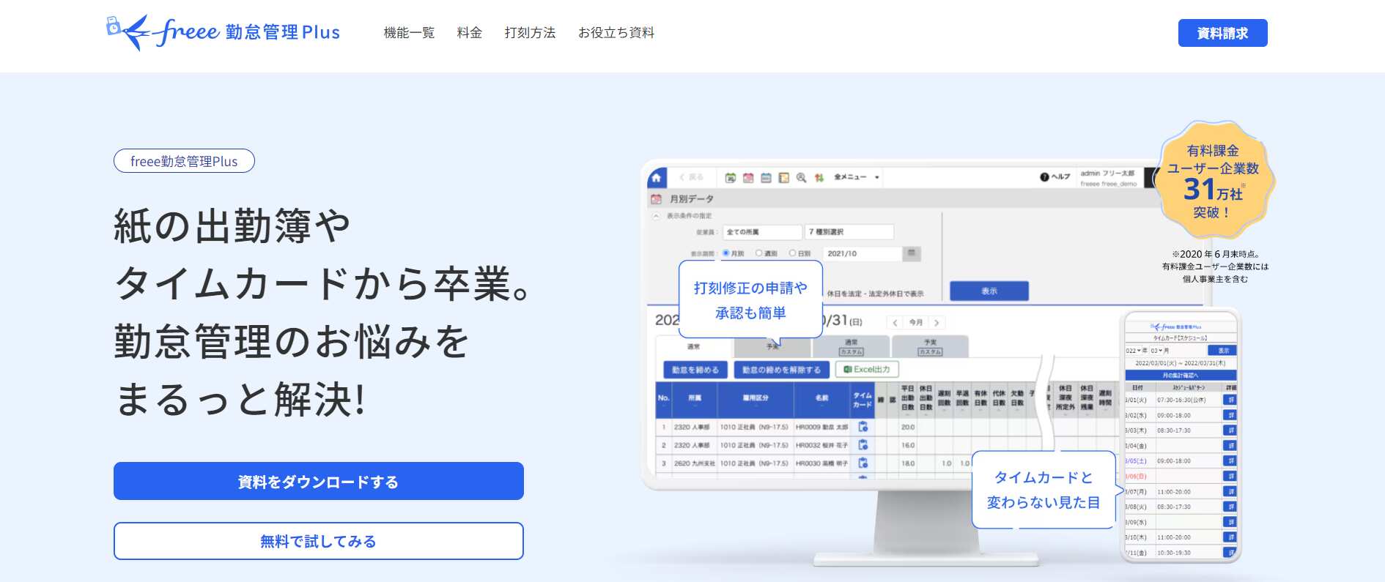Click the 資料請求 button
Screen dimensions: 1385x582
1222,33
